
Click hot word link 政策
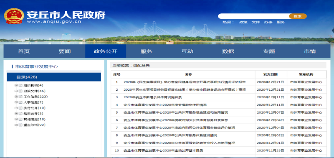243,22
